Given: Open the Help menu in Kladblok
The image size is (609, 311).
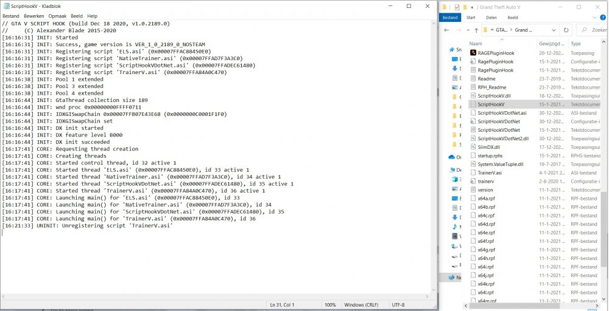Looking at the screenshot, I should (93, 16).
